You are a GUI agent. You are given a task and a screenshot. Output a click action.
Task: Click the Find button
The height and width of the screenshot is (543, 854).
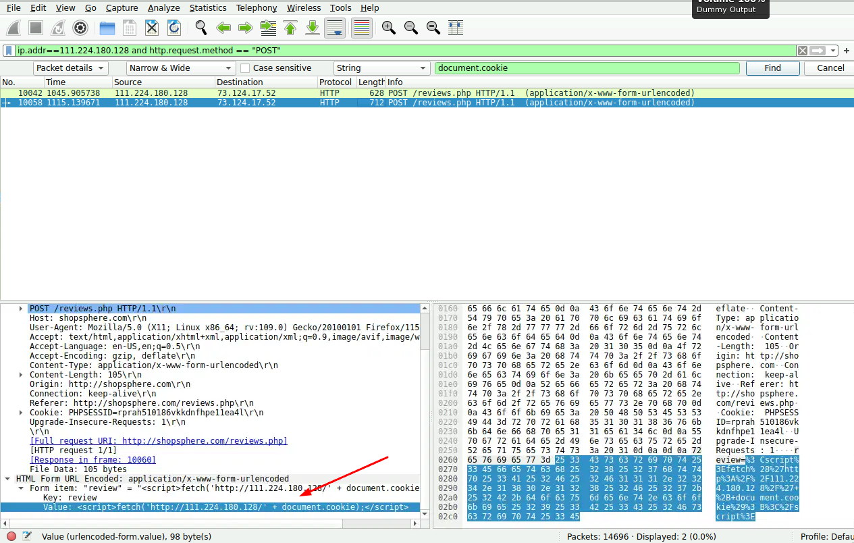coord(773,68)
